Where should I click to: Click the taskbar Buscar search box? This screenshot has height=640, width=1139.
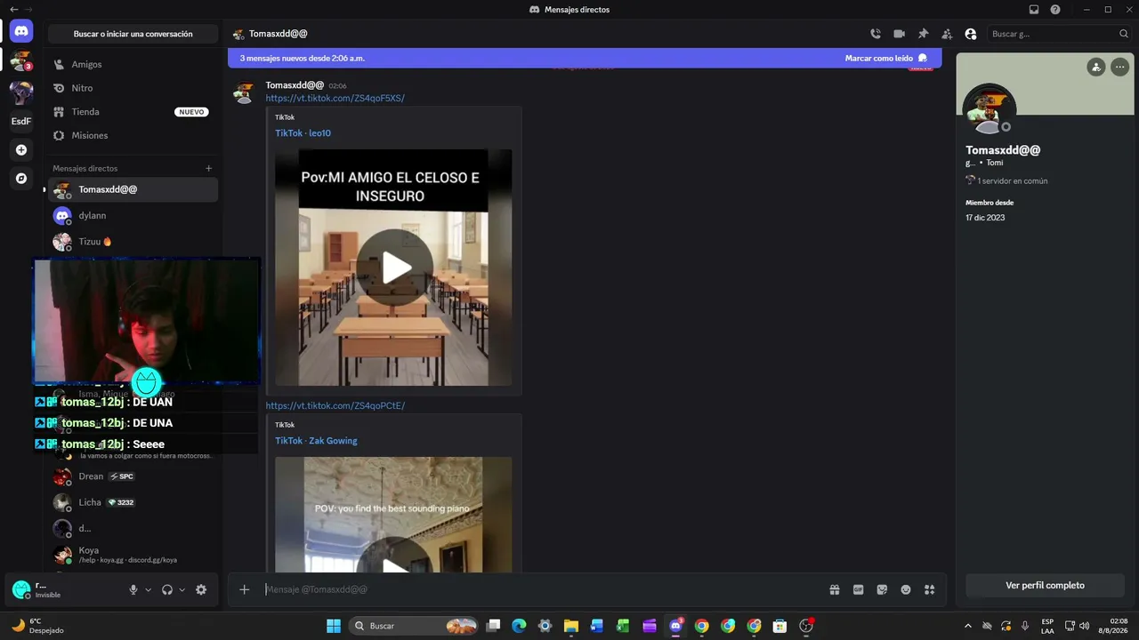click(x=414, y=626)
